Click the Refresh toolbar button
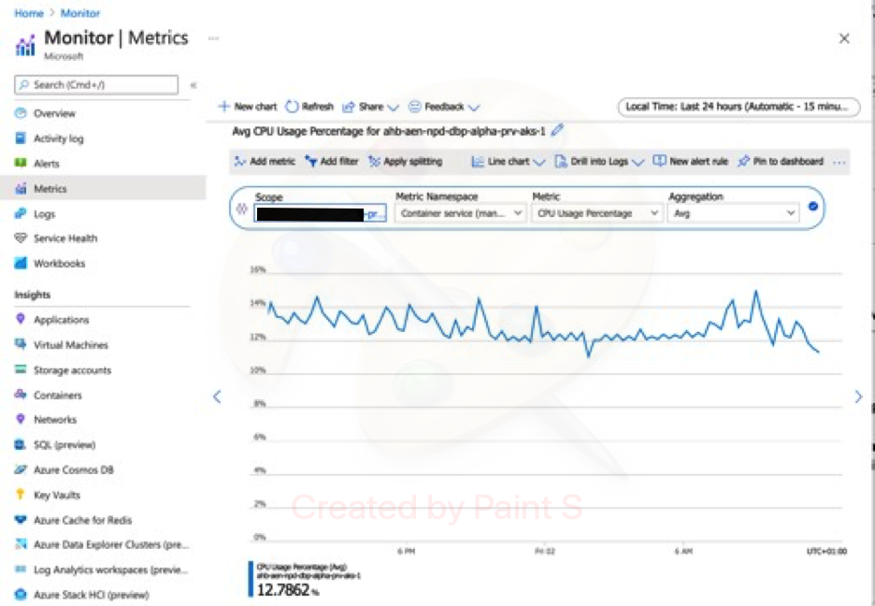Viewport: 875px width, 606px height. [x=309, y=107]
